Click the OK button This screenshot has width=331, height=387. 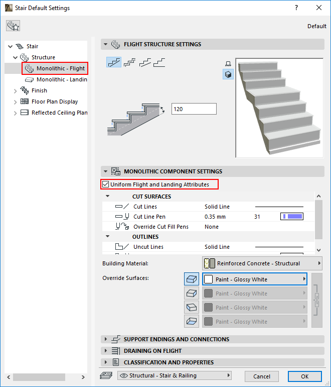coord(304,376)
